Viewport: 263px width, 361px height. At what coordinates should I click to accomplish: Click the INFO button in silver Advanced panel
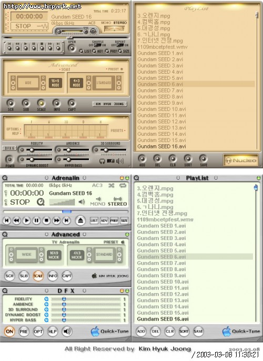(53, 276)
